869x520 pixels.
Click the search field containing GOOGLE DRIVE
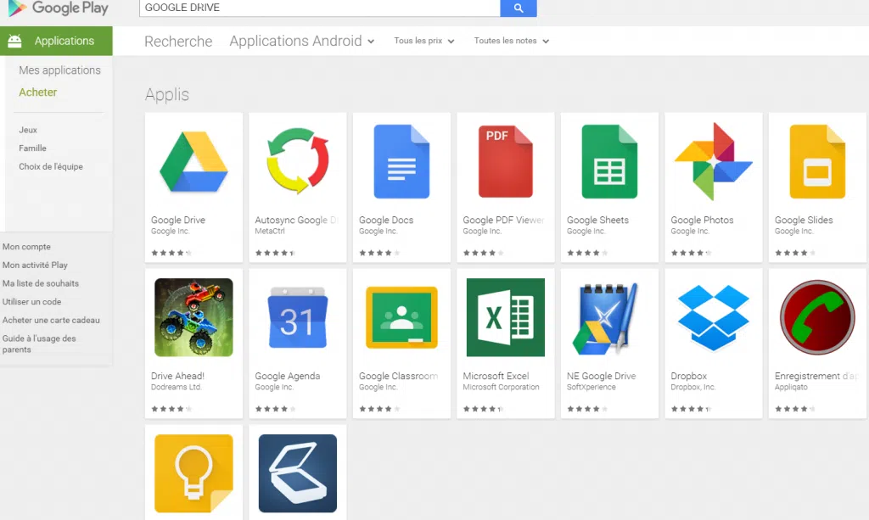[320, 8]
